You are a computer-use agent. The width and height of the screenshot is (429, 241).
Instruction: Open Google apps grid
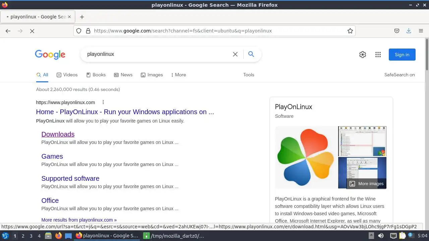point(378,55)
